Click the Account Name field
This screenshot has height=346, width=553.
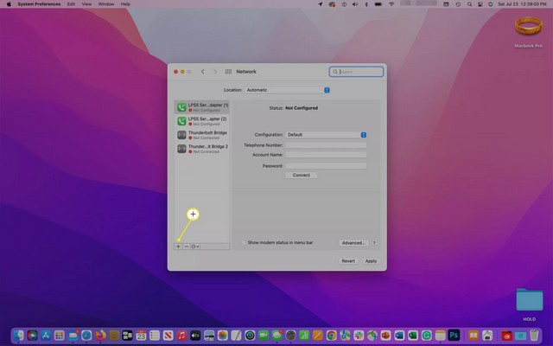tap(326, 155)
